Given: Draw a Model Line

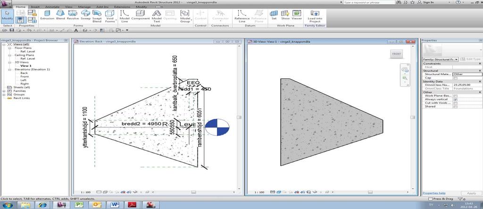Looking at the screenshot, I should 125,16.
